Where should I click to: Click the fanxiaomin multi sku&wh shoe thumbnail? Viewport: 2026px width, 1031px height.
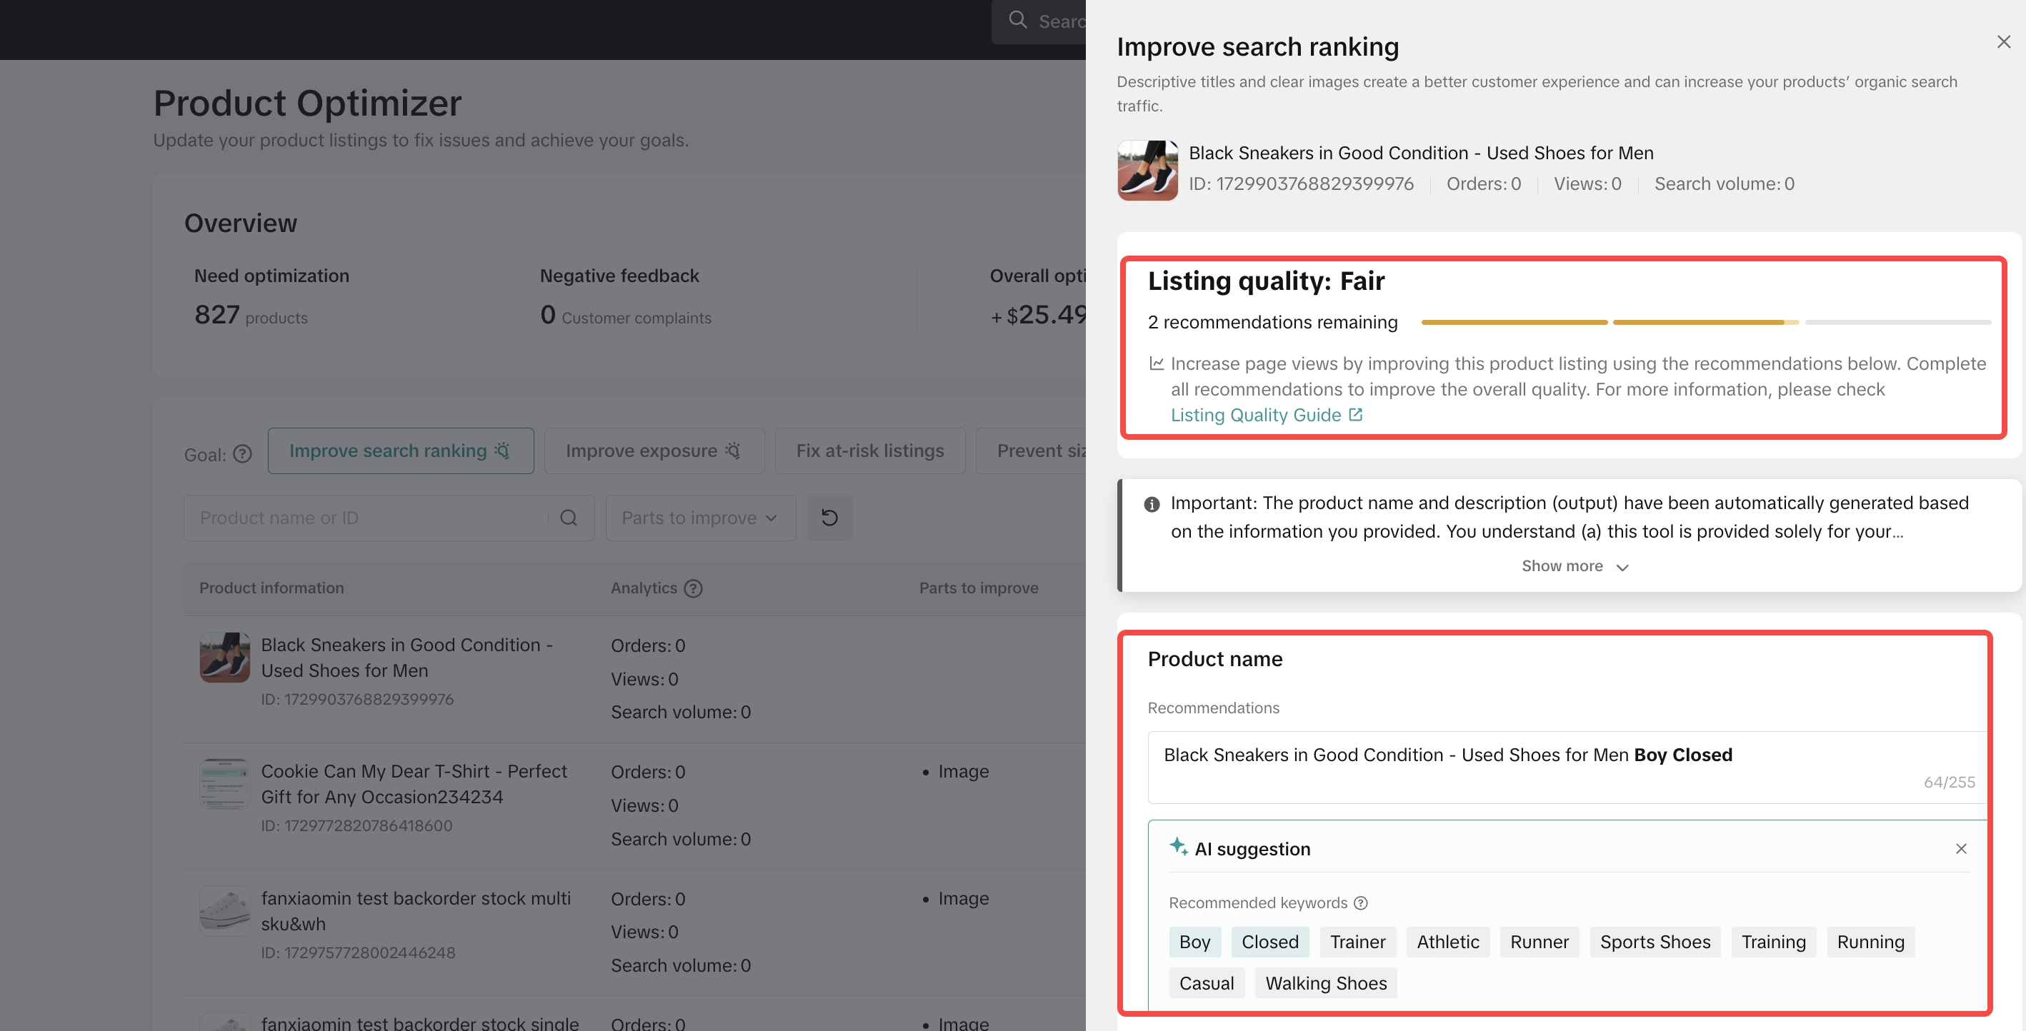(x=224, y=911)
